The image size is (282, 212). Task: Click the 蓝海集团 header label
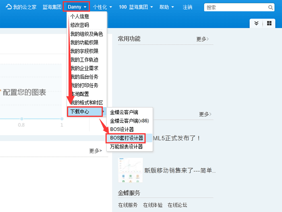coord(52,7)
